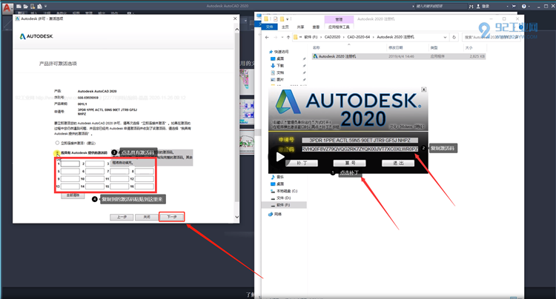Click the 退出 button in Autodesk 2020 window
The height and width of the screenshot is (299, 556).
point(398,163)
